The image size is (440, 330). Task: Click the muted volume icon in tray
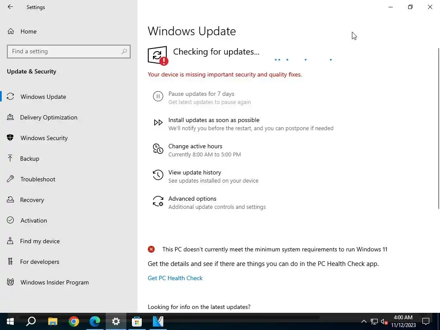click(385, 321)
